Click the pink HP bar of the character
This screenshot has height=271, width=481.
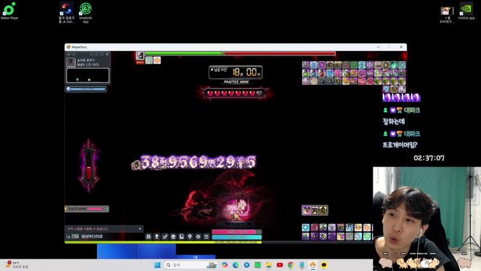click(237, 232)
